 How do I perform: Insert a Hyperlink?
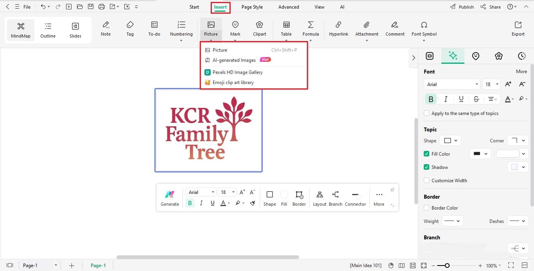(339, 29)
